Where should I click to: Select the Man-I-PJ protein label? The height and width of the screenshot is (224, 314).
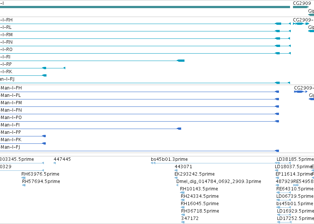pyautogui.click(x=10, y=147)
